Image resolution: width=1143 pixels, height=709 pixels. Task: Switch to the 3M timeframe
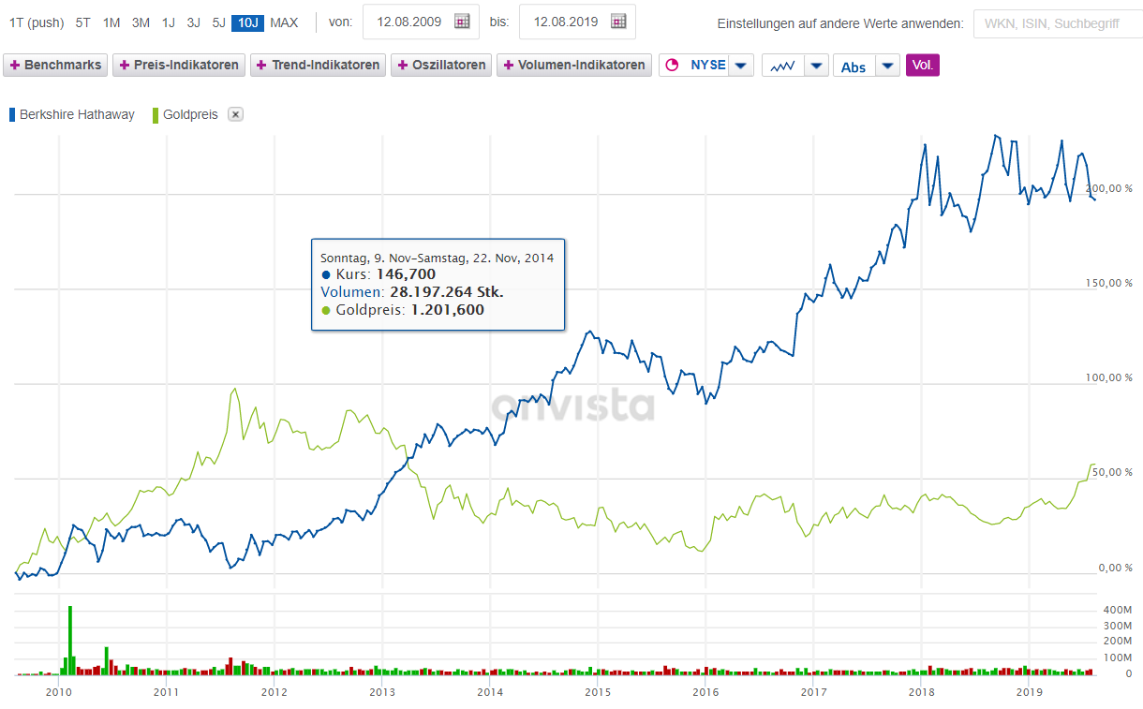click(x=141, y=22)
